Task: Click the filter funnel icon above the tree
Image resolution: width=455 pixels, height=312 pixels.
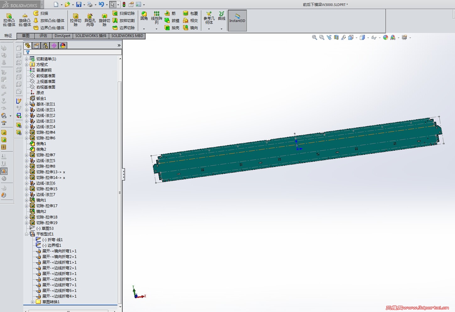Action: [x=28, y=52]
